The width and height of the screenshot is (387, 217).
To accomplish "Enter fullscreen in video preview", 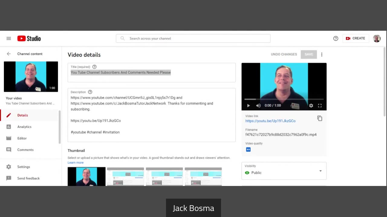I will [x=320, y=105].
